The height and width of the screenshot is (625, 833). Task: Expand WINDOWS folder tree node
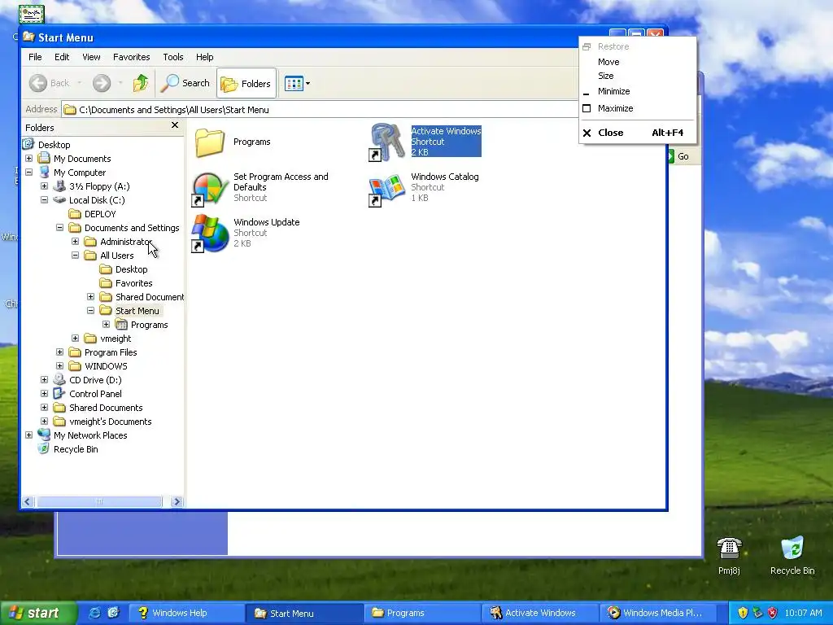(x=59, y=365)
